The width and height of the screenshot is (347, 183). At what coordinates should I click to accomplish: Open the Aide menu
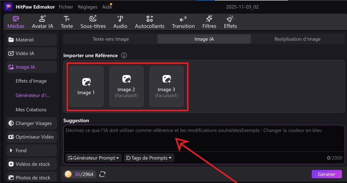[107, 7]
